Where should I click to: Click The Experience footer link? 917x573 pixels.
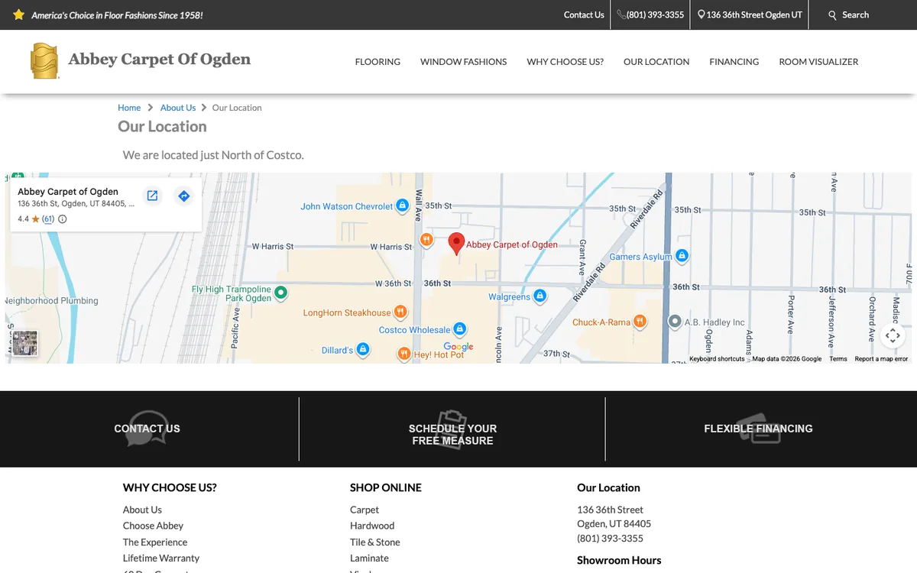(x=155, y=542)
